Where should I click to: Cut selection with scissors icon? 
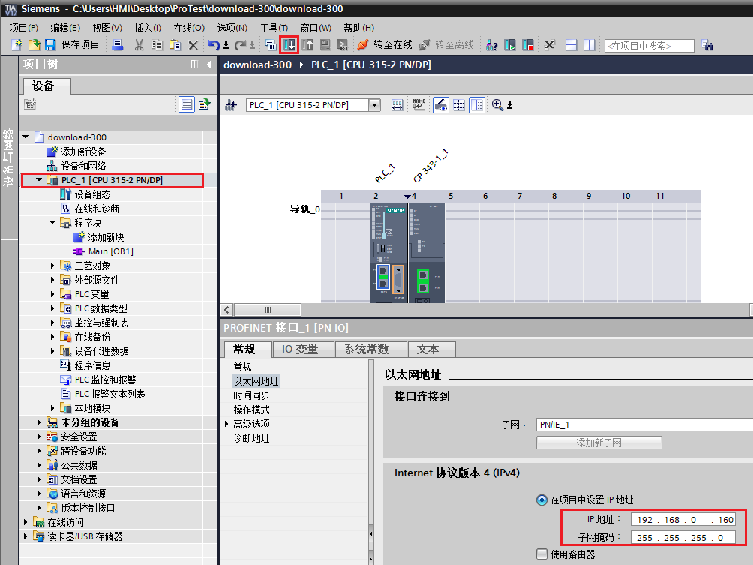click(139, 45)
